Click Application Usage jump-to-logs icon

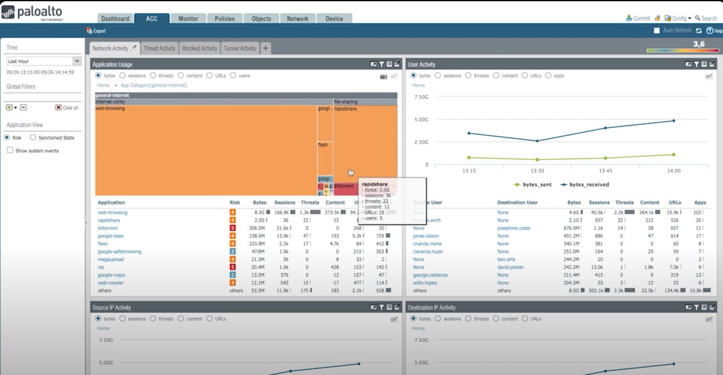tap(374, 64)
